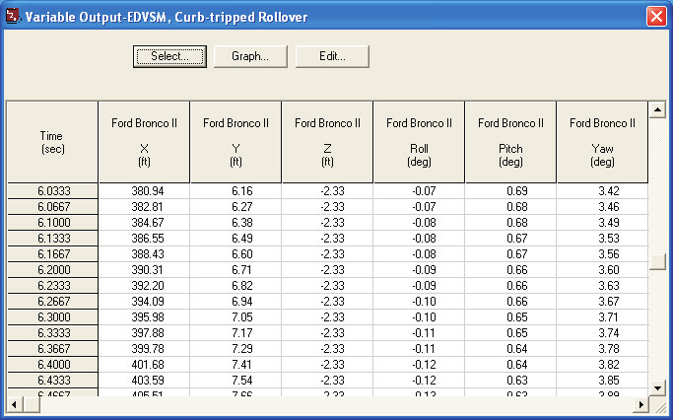Select row header 6.1667

[x=52, y=253]
